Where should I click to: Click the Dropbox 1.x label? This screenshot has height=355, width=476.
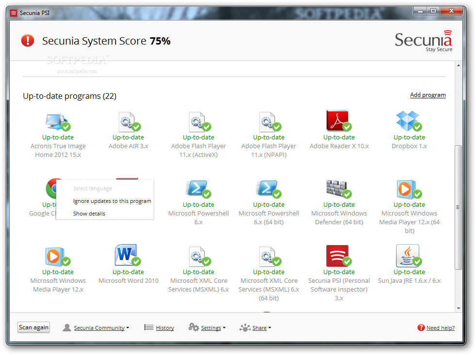click(409, 146)
